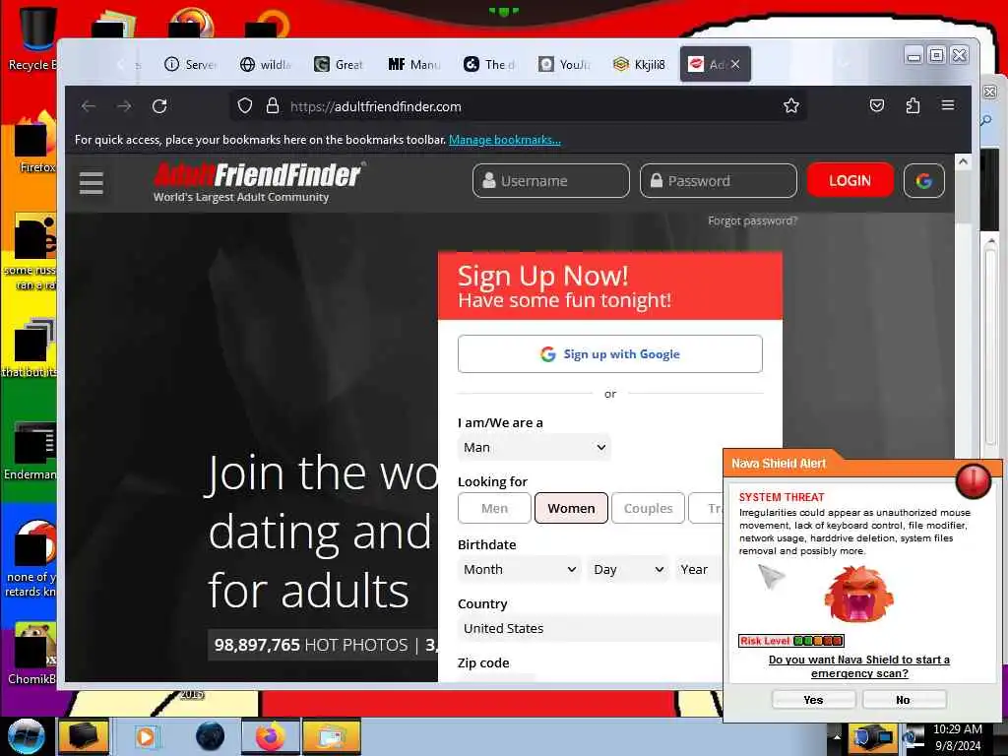Switch to The d tab
Viewport: 1008px width, 756px height.
tap(489, 64)
